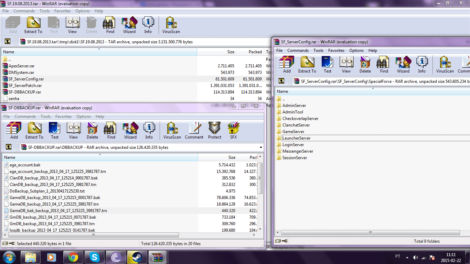Viewport: 470px width, 264px height.
Task: Sort by Packed column in SF.19.08.2013.tar window
Action: (x=250, y=52)
